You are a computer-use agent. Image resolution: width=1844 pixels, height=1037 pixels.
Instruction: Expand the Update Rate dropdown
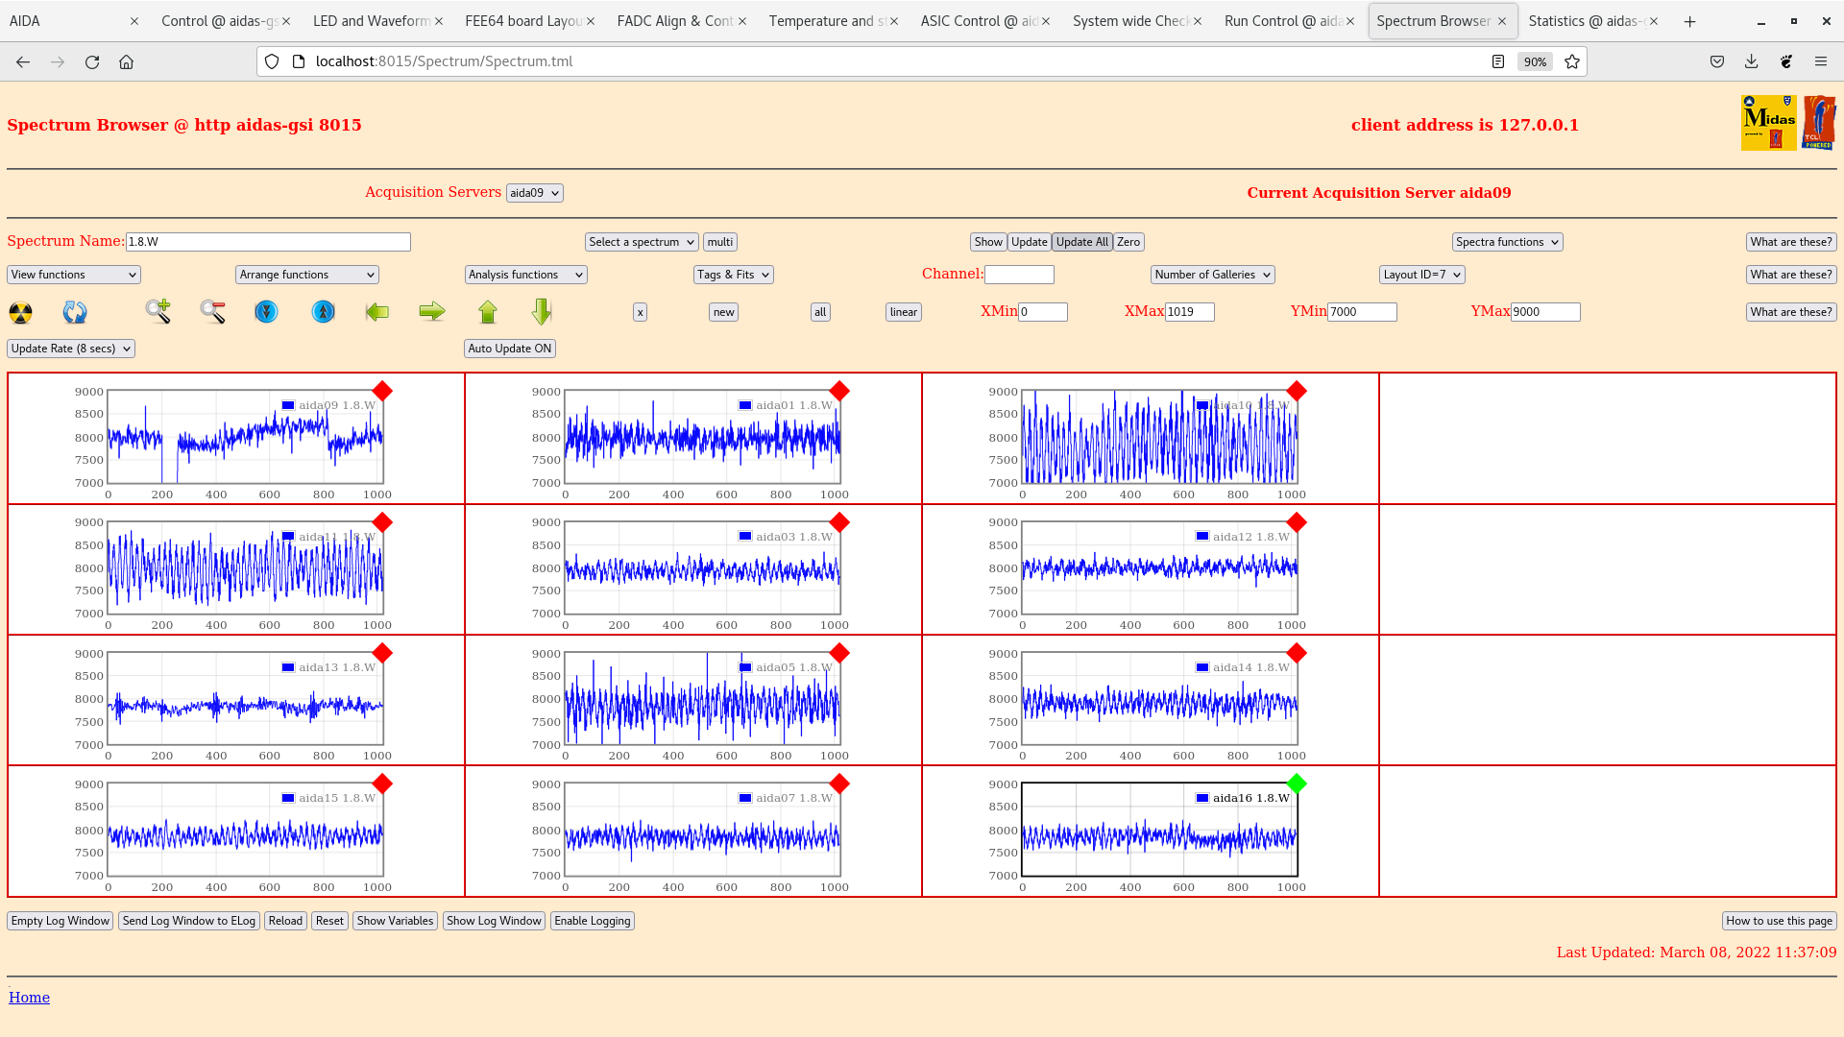(71, 349)
